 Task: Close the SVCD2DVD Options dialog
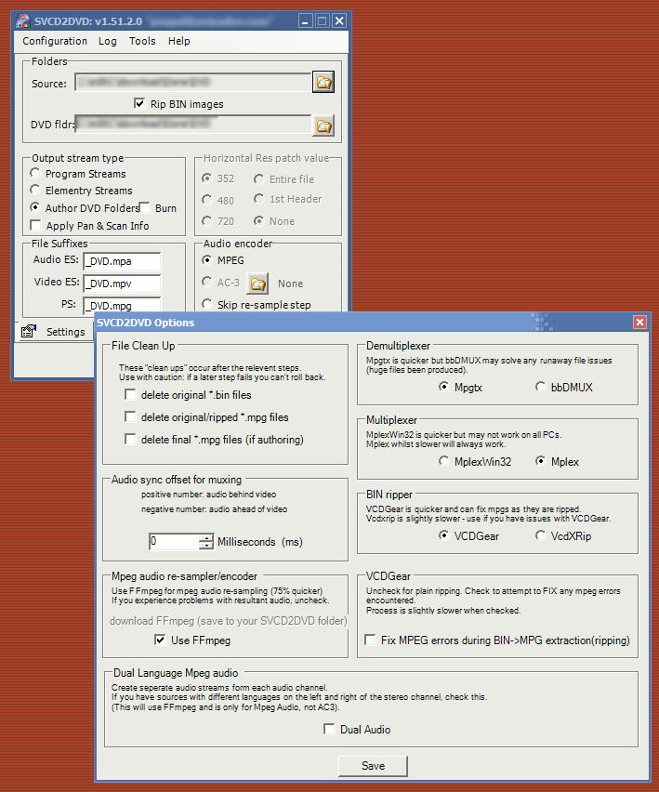(x=639, y=323)
